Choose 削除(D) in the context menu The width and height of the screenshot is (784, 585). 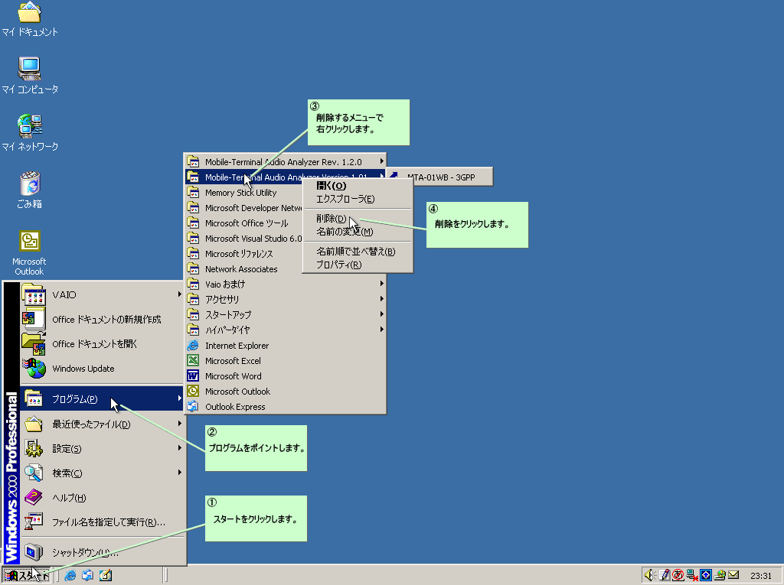[x=358, y=218]
